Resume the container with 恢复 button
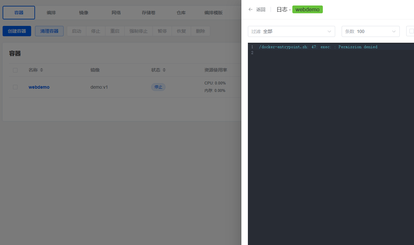 (x=181, y=31)
